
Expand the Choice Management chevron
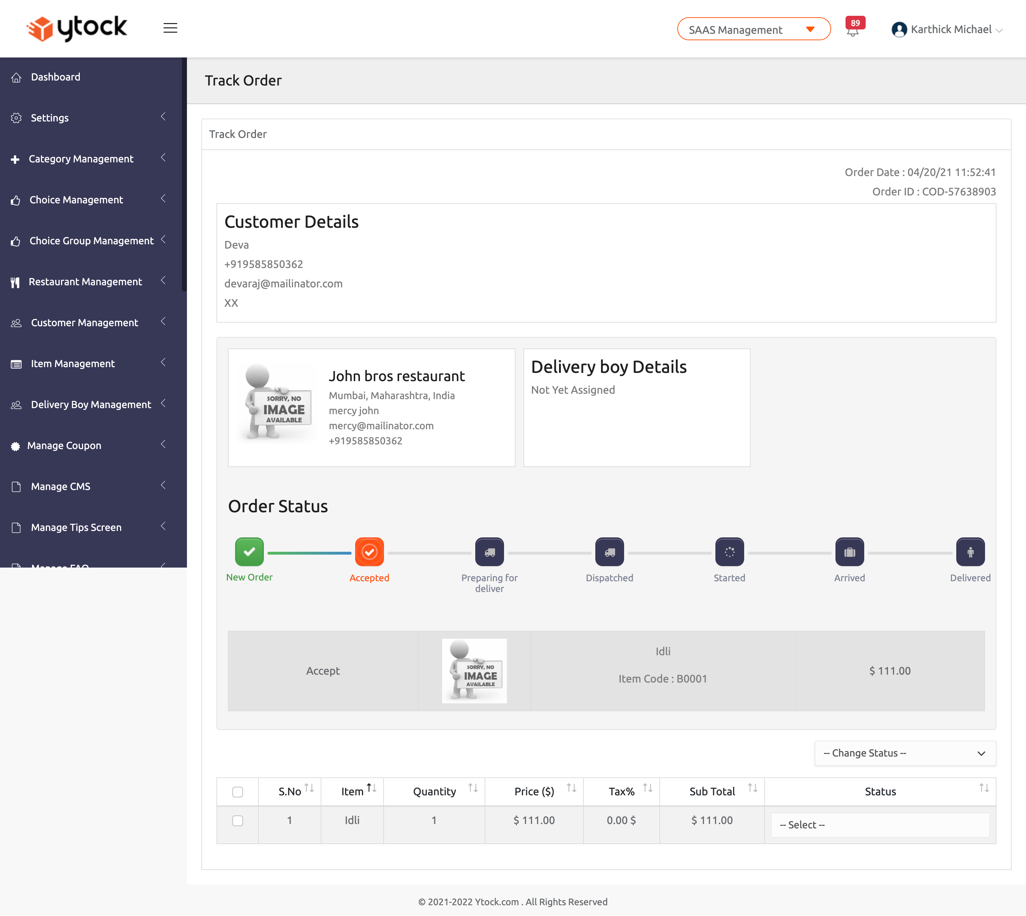pos(163,199)
